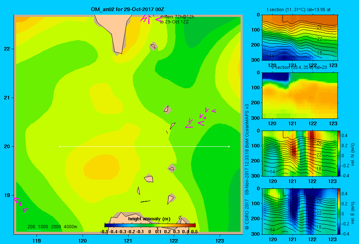The height and width of the screenshot is (244, 359).
Task: Open the salinity section plot
Action: [300, 95]
